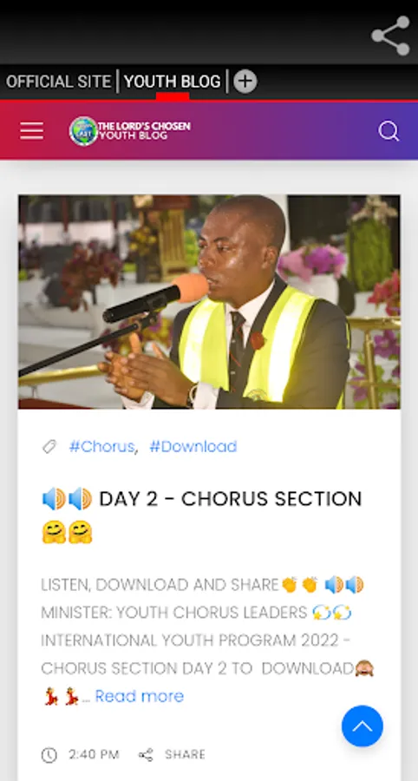Click the clock icon next to 2:40 PM
This screenshot has height=781, width=418.
tap(49, 755)
